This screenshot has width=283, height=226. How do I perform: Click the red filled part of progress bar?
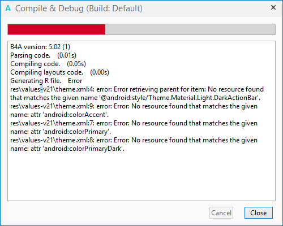(57, 29)
